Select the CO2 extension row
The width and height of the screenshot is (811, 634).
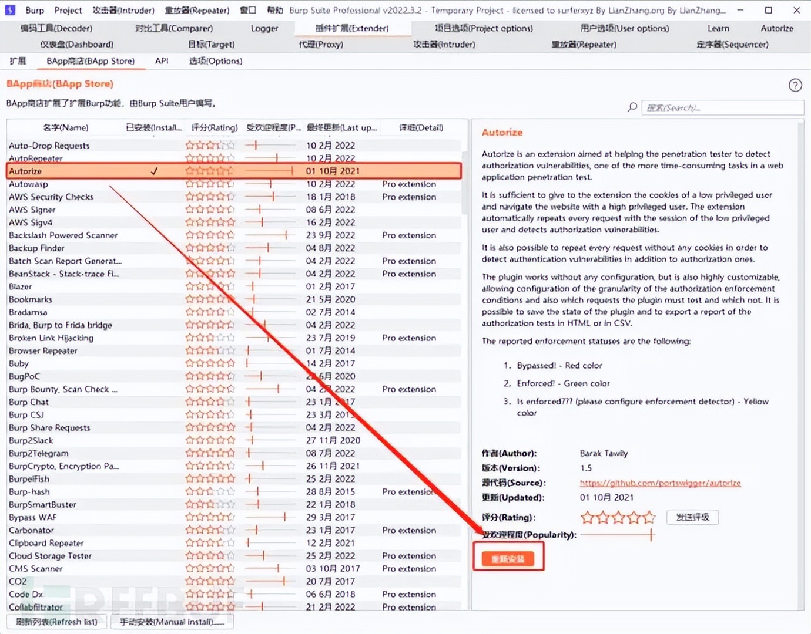point(234,581)
